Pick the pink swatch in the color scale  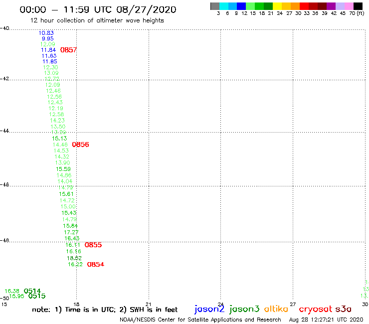(349, 6)
